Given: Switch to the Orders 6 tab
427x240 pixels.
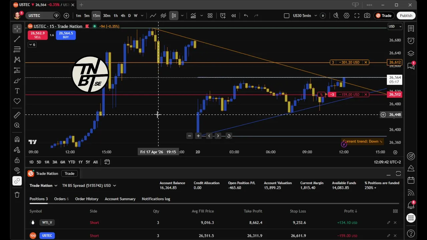Looking at the screenshot, I should point(61,199).
